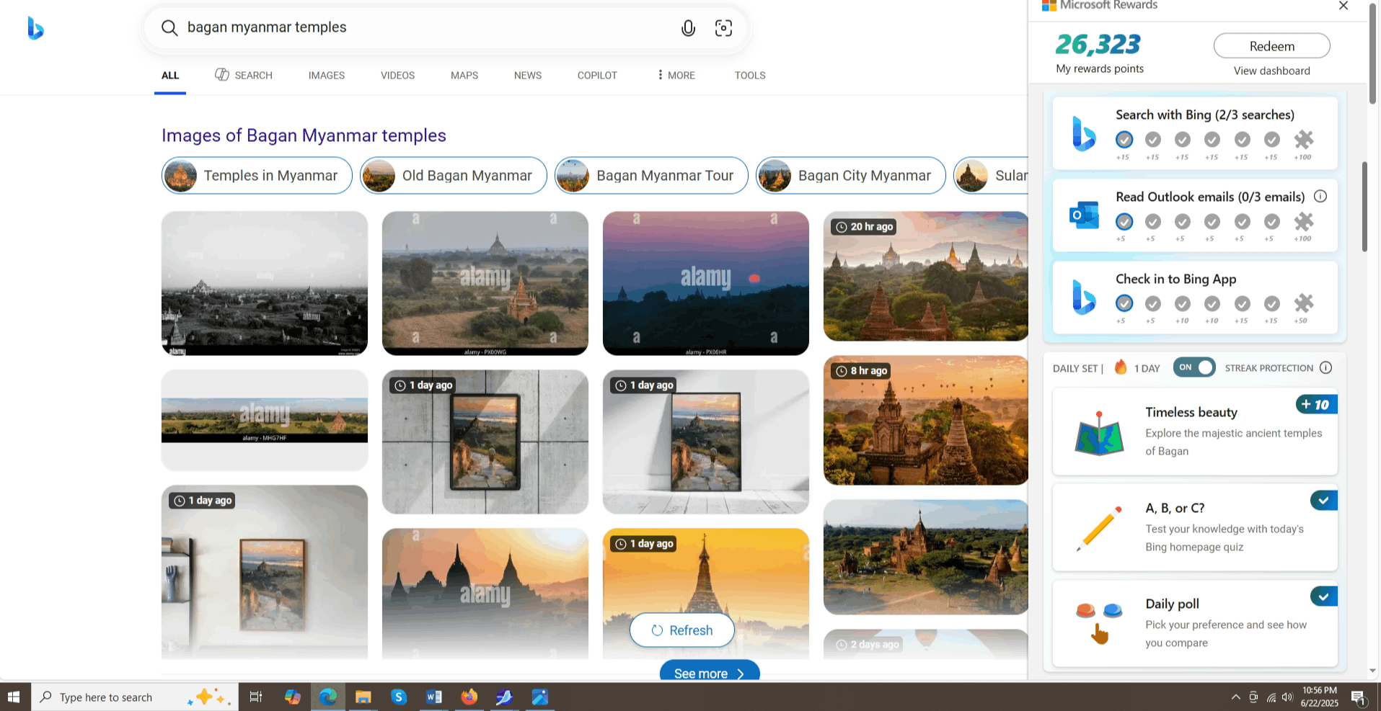
Task: Switch to the IMAGES tab
Action: tap(326, 75)
